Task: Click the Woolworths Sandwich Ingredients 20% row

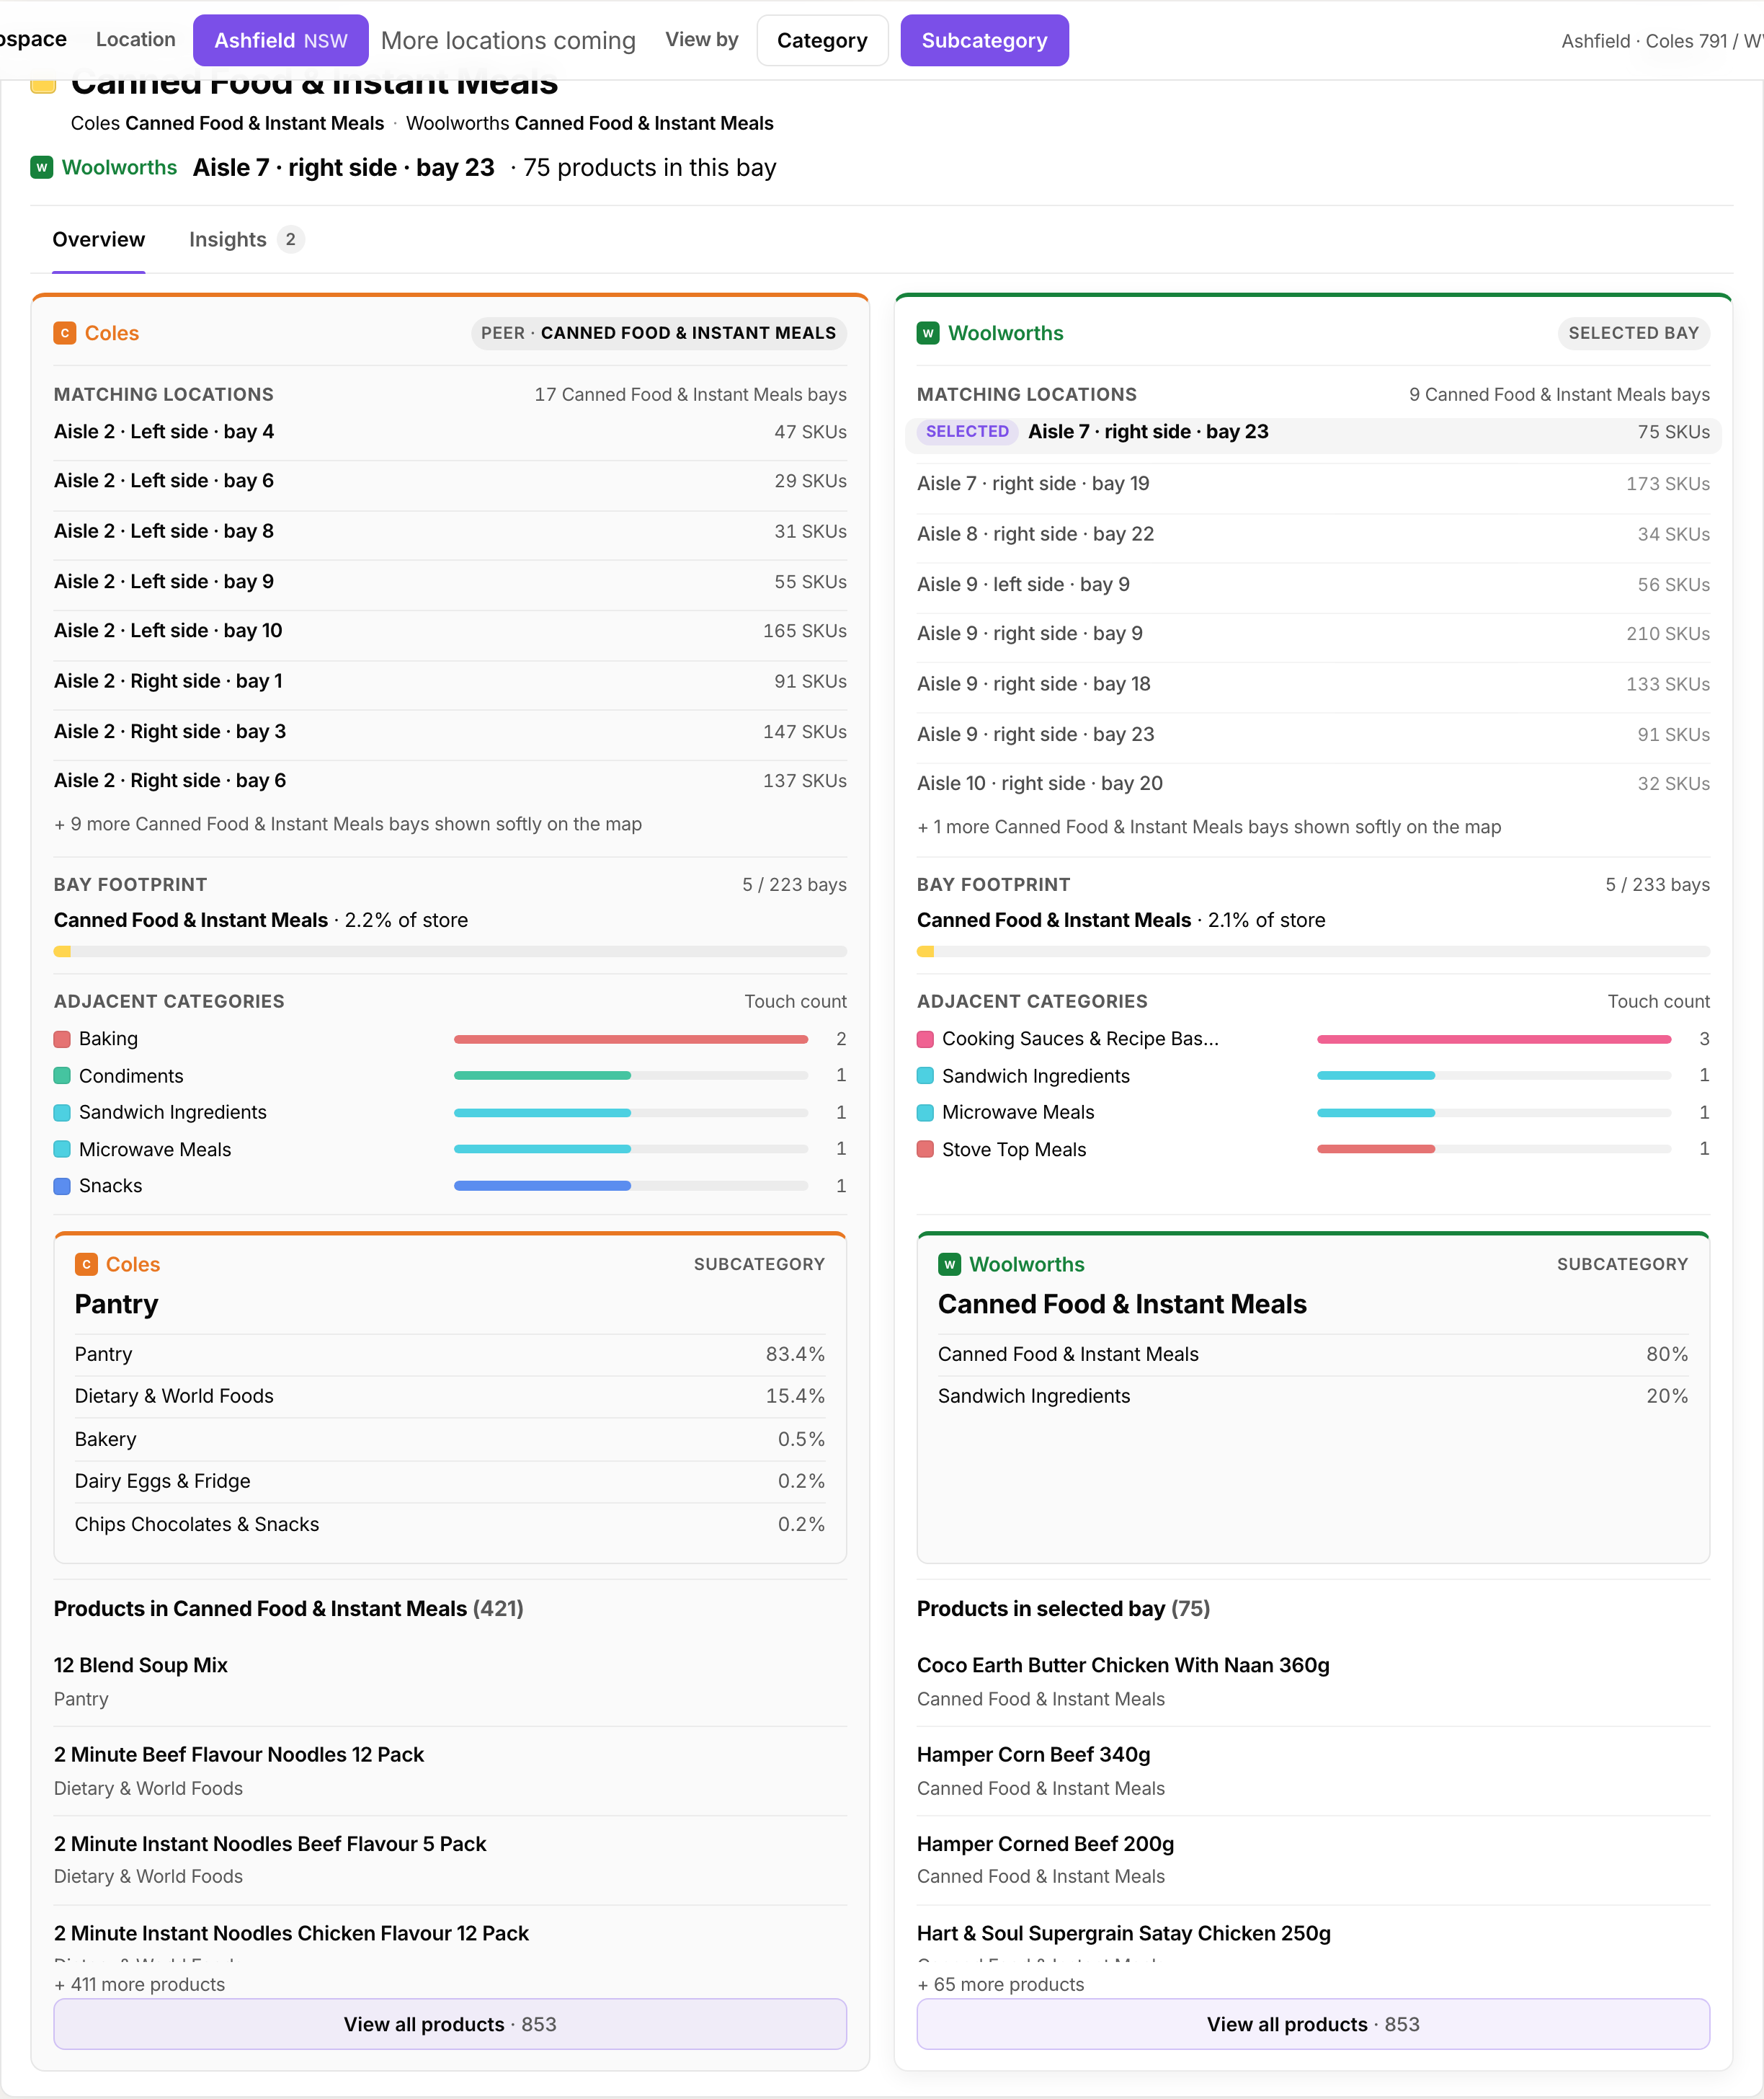Action: (1313, 1397)
